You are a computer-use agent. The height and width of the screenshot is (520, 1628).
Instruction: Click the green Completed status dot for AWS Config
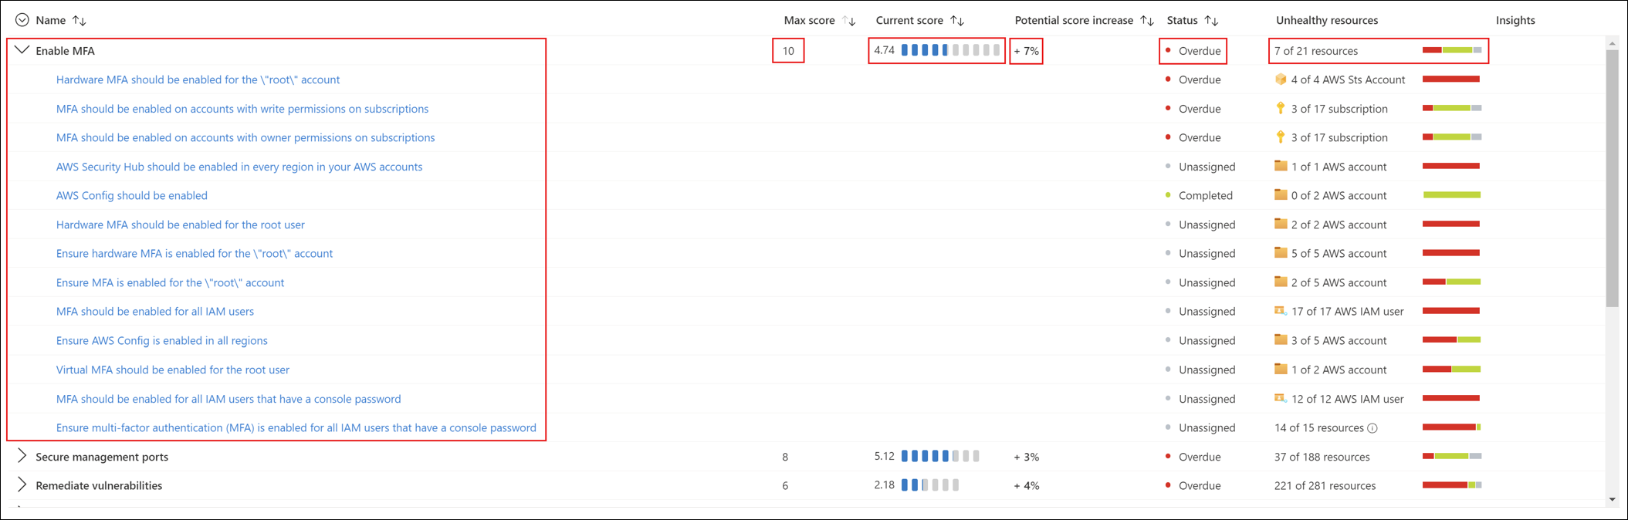point(1168,195)
